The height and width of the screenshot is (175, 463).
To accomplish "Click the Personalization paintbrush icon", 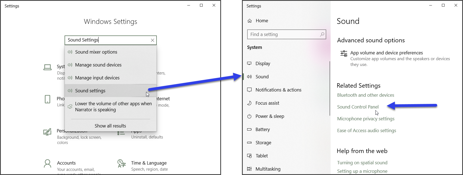I will pyautogui.click(x=47, y=132).
